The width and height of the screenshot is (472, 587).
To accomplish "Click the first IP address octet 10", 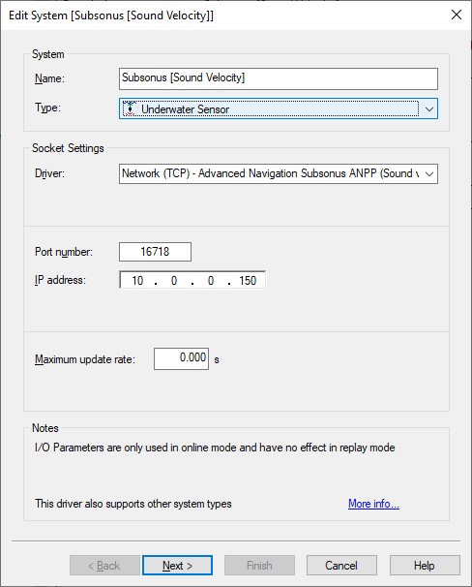I will pos(137,280).
